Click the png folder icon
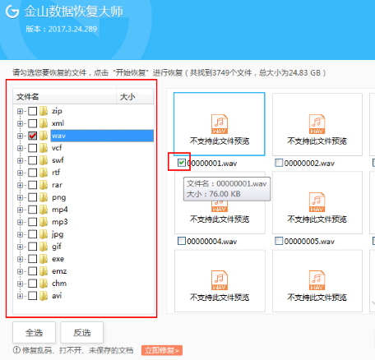This screenshot has height=360, width=375. click(x=44, y=197)
